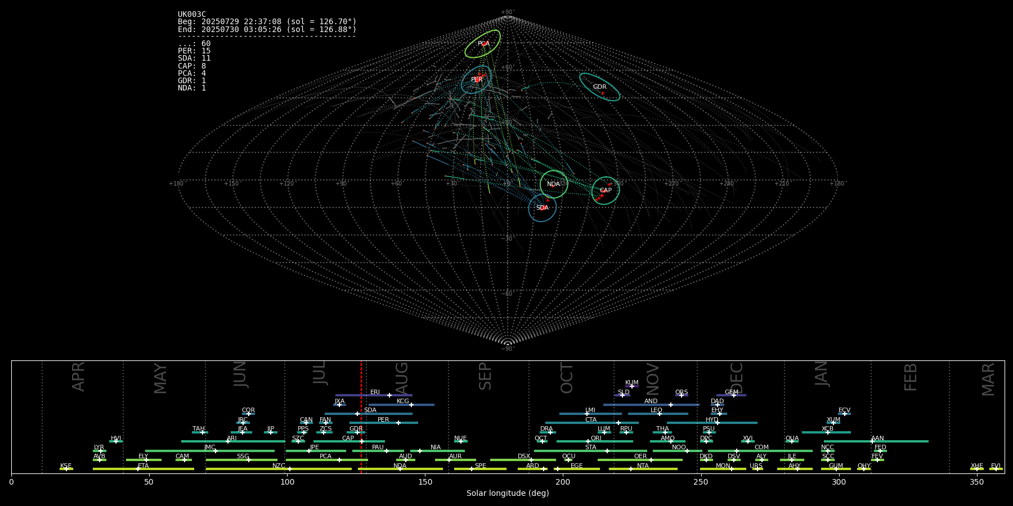Click the NDA radiant circle on the sky map
The image size is (1013, 506).
click(554, 184)
